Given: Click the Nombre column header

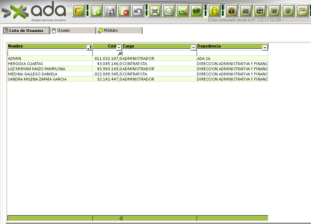Looking at the screenshot, I should point(50,46).
